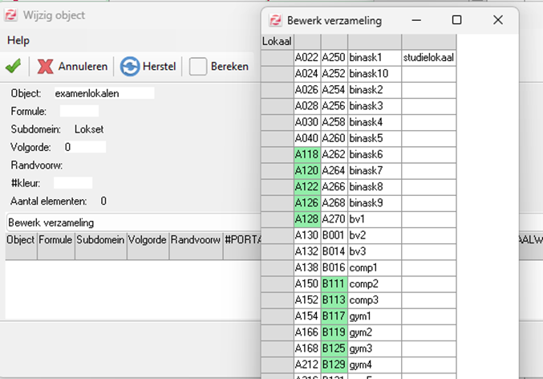Click the Bereken toolbar icon
The image size is (543, 379).
[198, 67]
